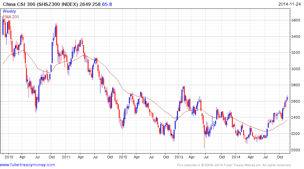Click the x-axis label '2010'

9,157
